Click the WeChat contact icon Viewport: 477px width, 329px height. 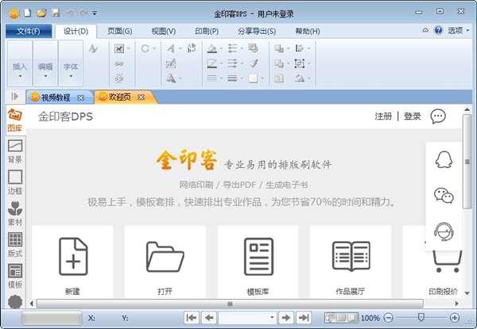(443, 195)
